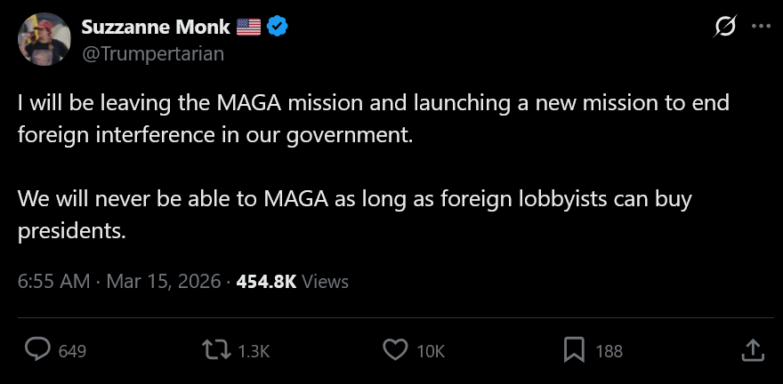Open the three-dot more options menu

[761, 27]
